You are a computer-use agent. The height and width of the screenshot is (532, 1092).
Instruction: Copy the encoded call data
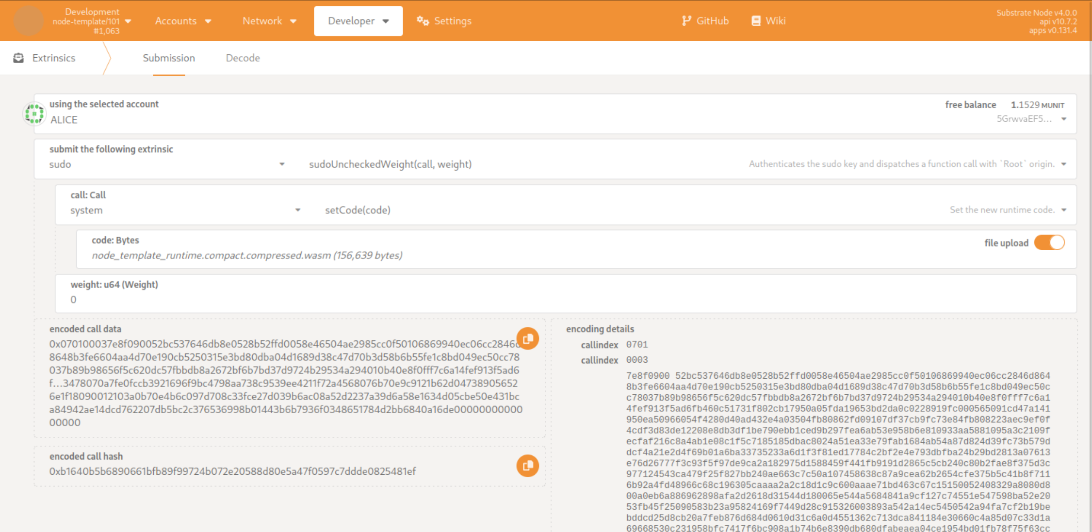pyautogui.click(x=527, y=338)
